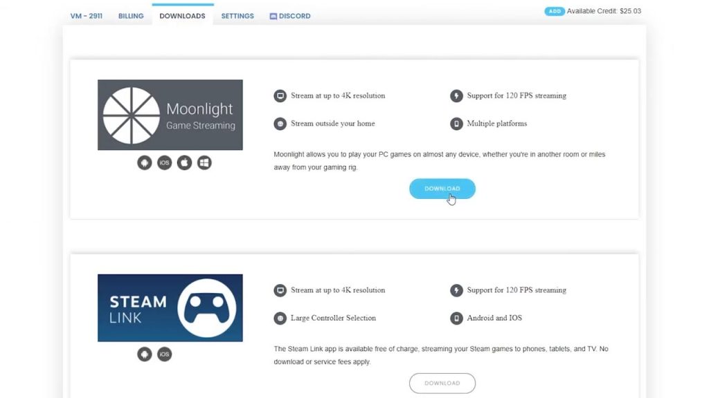Click Steam Link's 4K resolution monitor icon
Viewport: 709px width, 398px height.
(x=280, y=290)
